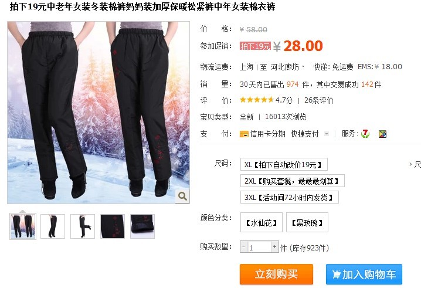Click the 7-day return service icon
The width and height of the screenshot is (421, 288).
(365, 134)
